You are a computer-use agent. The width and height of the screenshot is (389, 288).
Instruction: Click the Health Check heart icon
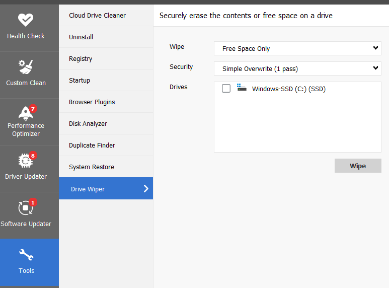coord(25,20)
